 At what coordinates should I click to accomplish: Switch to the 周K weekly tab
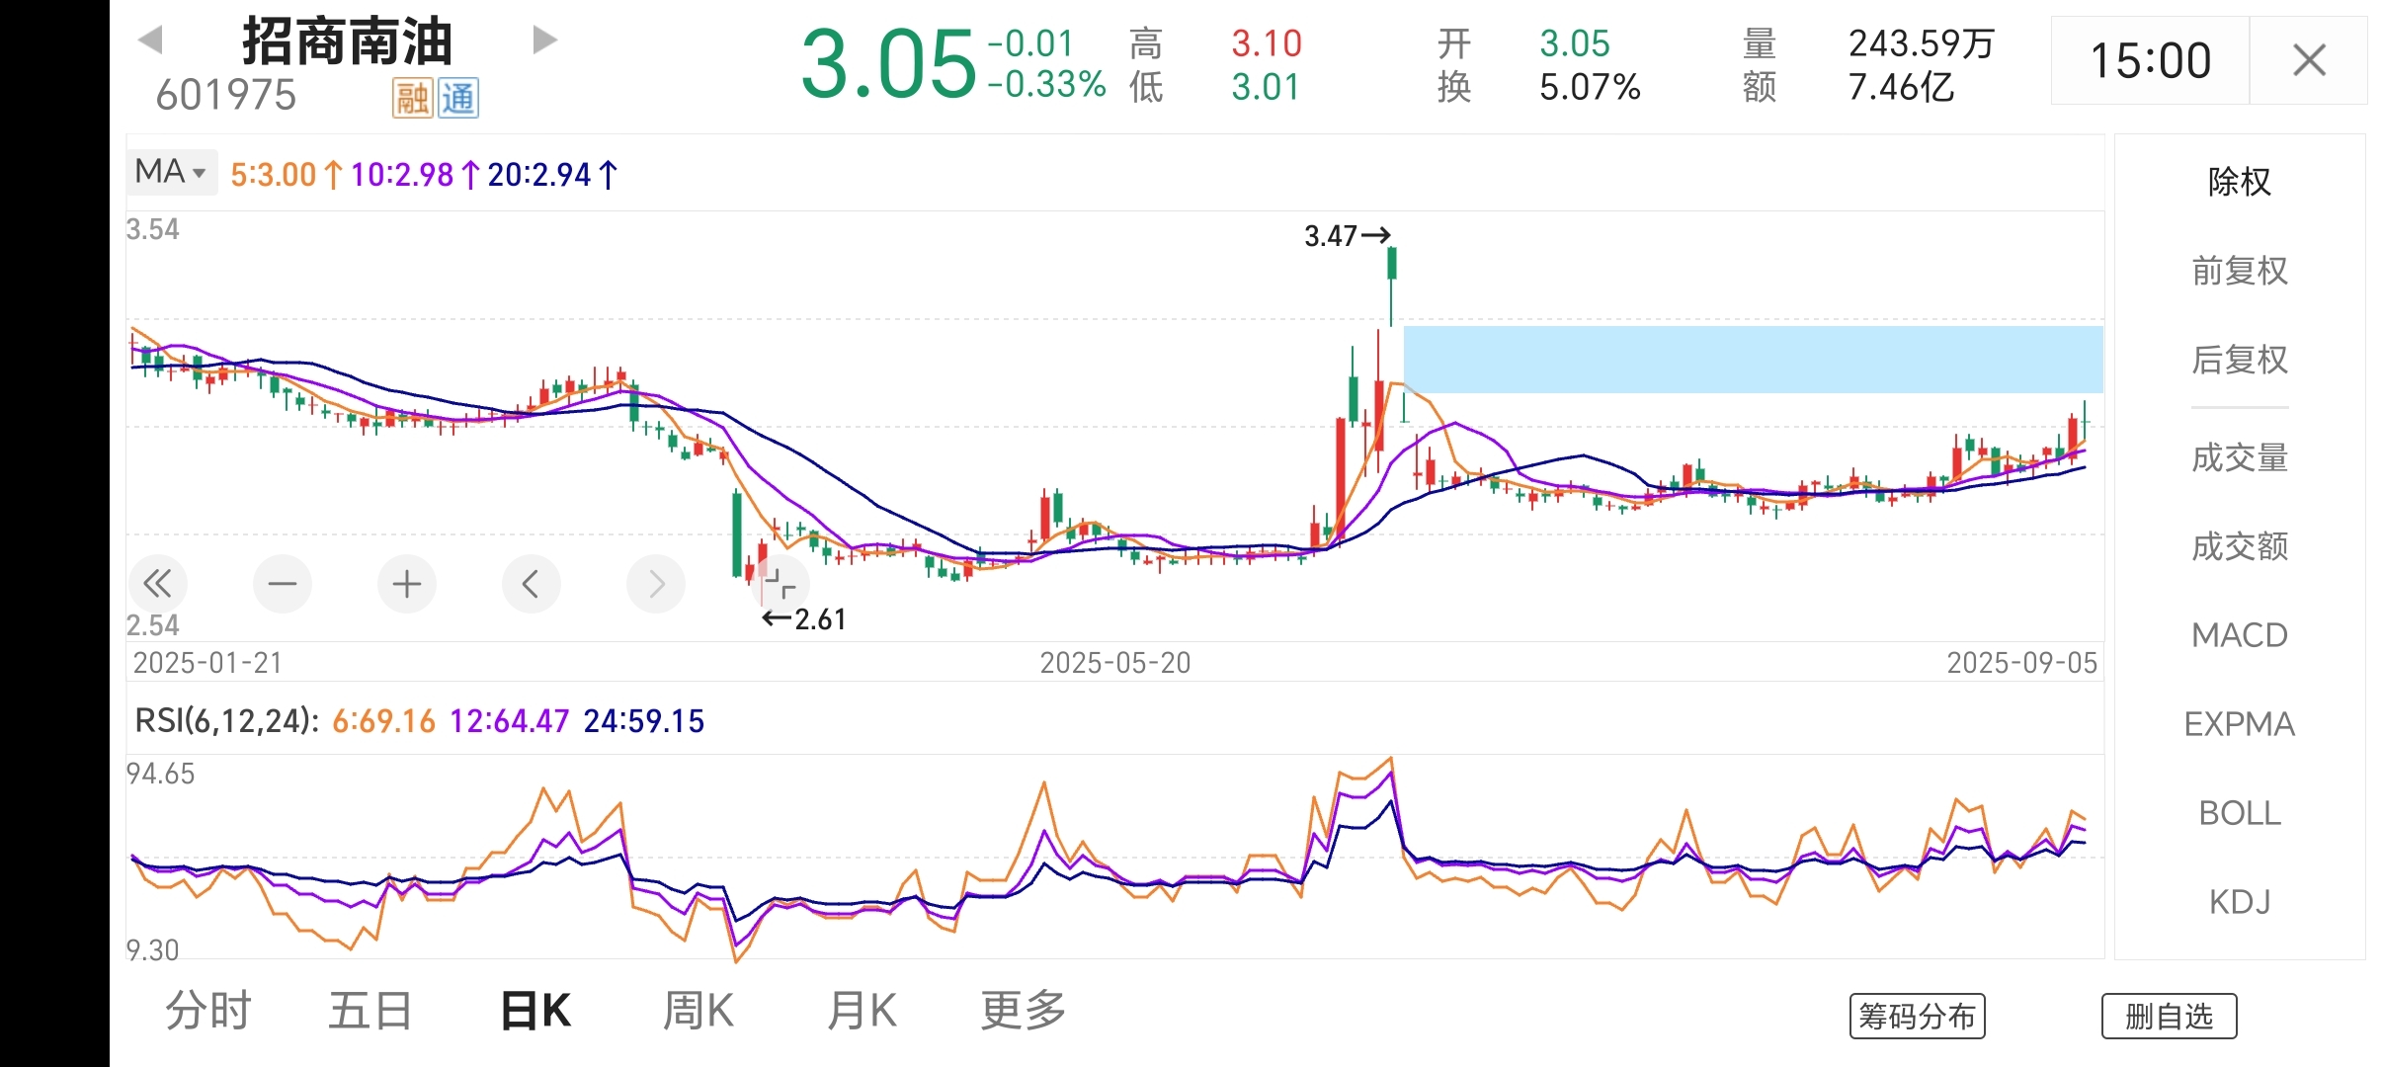(698, 1011)
